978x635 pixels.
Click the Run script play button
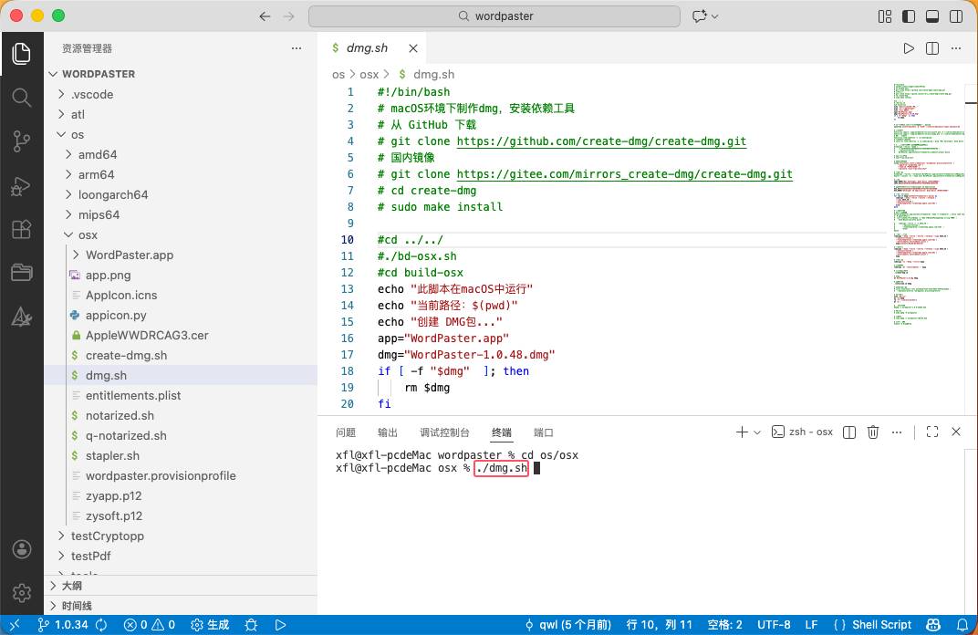909,48
